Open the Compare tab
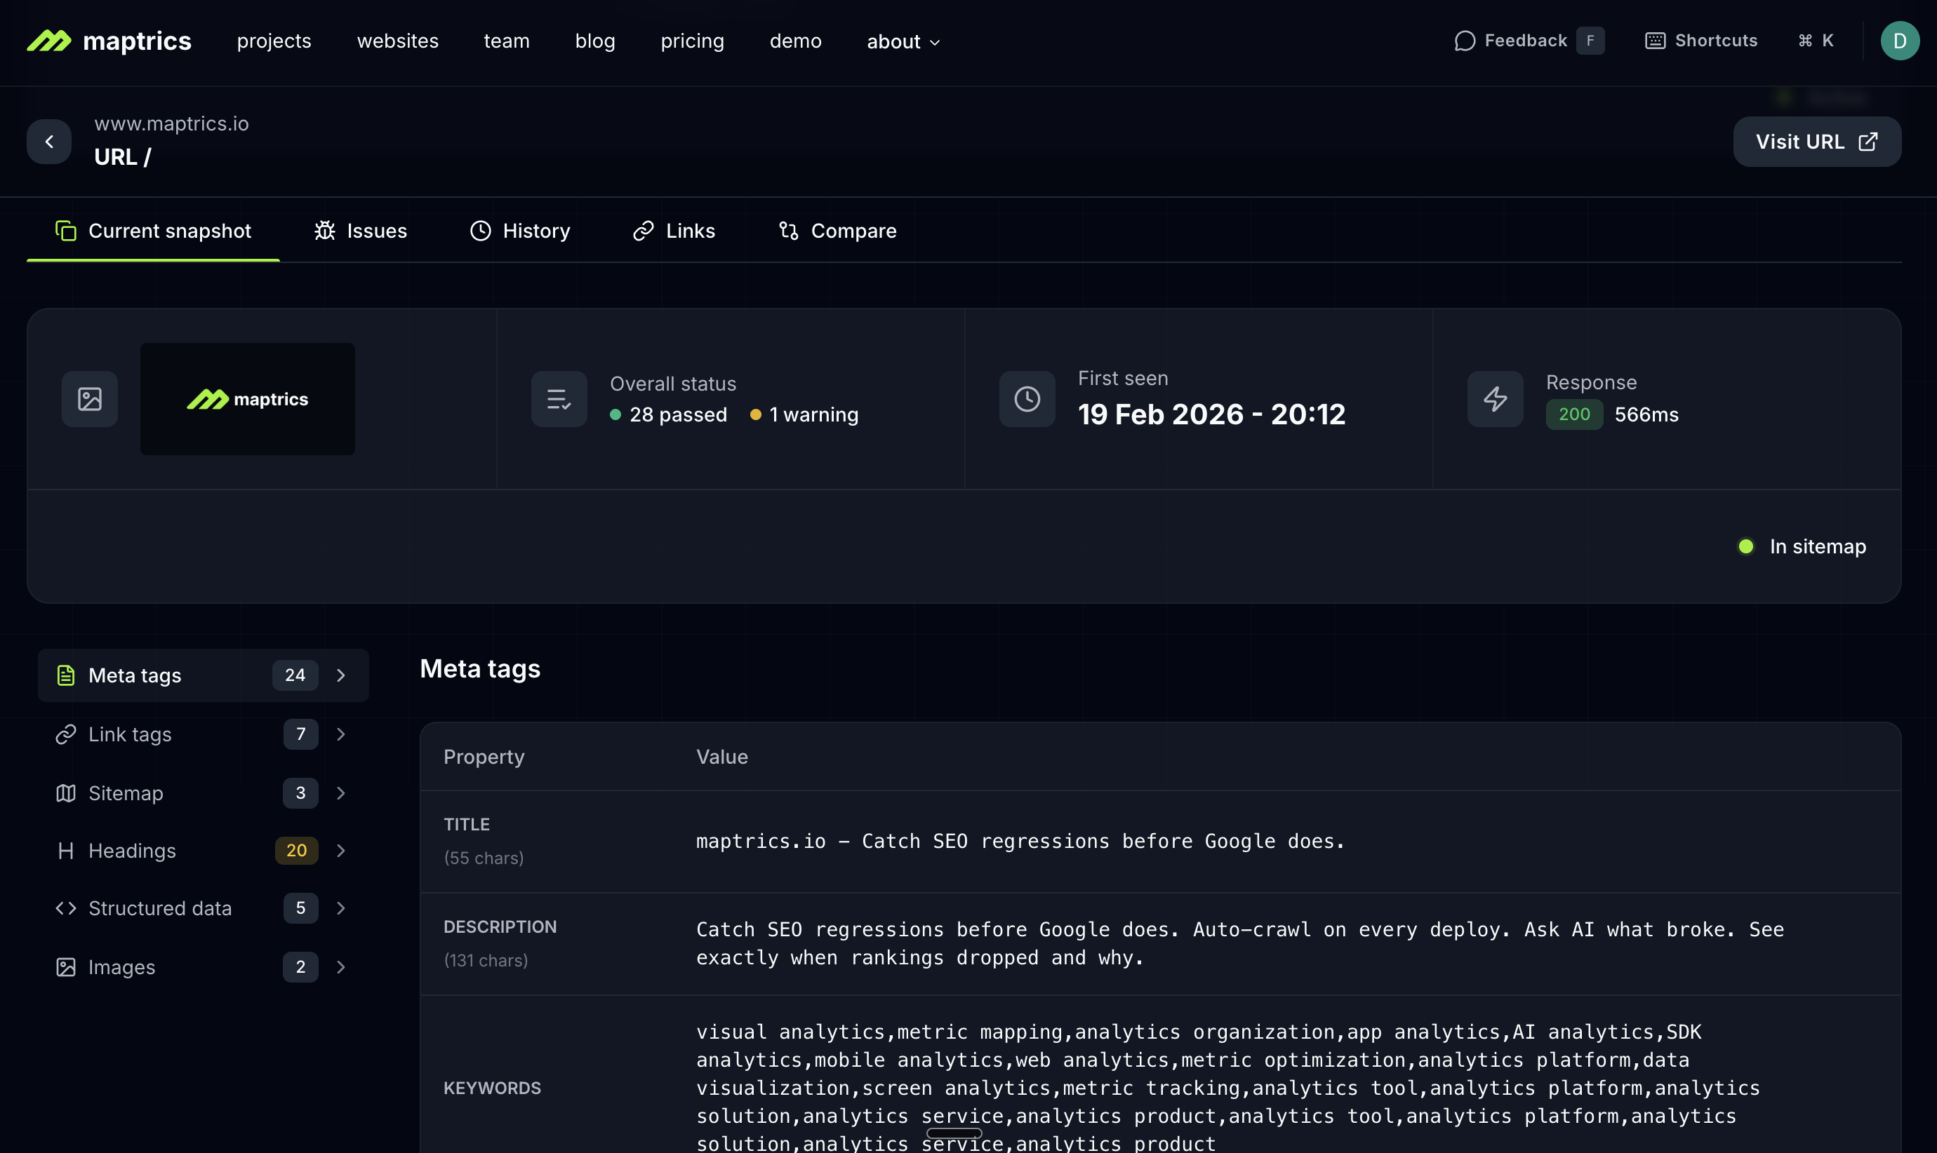The width and height of the screenshot is (1937, 1153). coord(837,230)
